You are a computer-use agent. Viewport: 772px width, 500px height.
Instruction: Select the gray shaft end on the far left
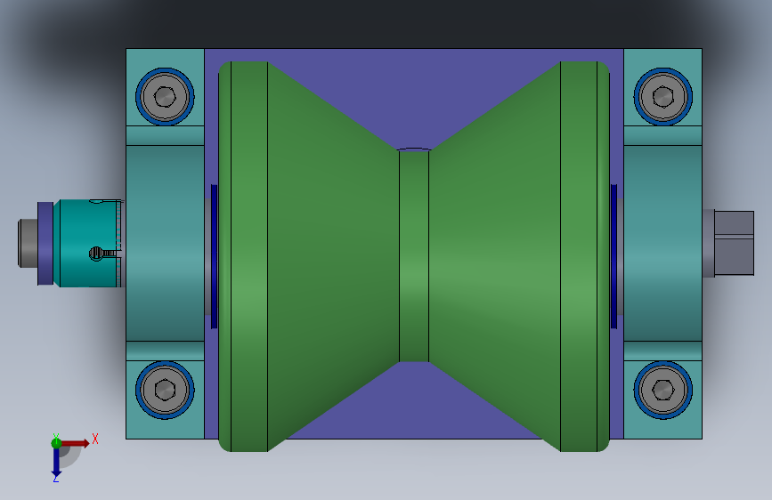coord(28,243)
